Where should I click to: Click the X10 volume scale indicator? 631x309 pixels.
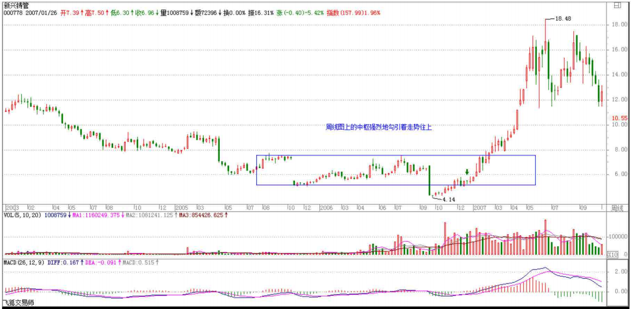tap(613, 254)
